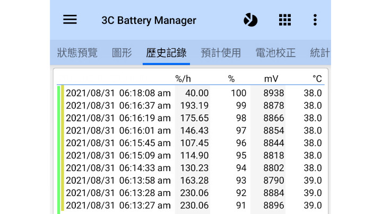Click the 107.45 %/h value

coord(194,143)
